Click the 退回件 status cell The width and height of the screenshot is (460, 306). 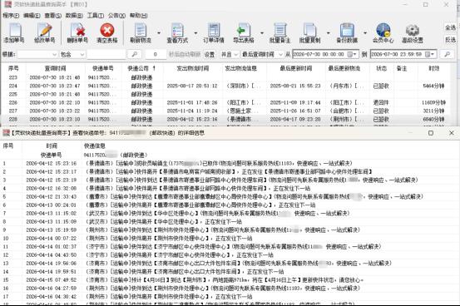(x=381, y=102)
